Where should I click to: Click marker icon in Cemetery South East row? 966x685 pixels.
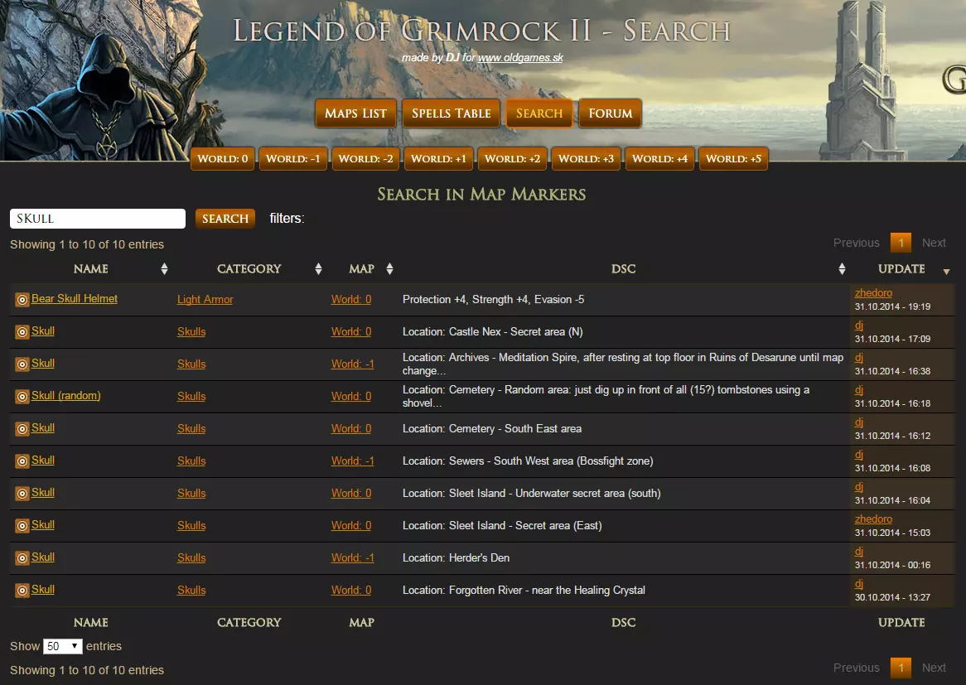pos(22,429)
